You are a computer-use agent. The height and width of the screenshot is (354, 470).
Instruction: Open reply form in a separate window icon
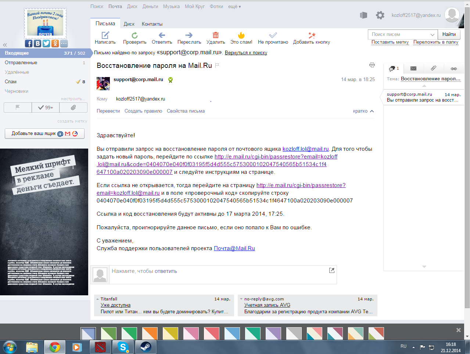tap(331, 270)
